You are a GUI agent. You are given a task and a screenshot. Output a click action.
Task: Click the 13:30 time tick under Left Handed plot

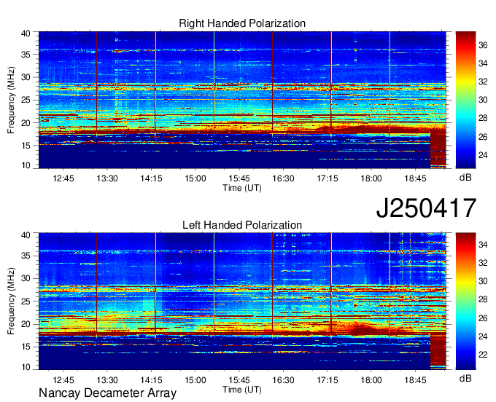pyautogui.click(x=107, y=380)
